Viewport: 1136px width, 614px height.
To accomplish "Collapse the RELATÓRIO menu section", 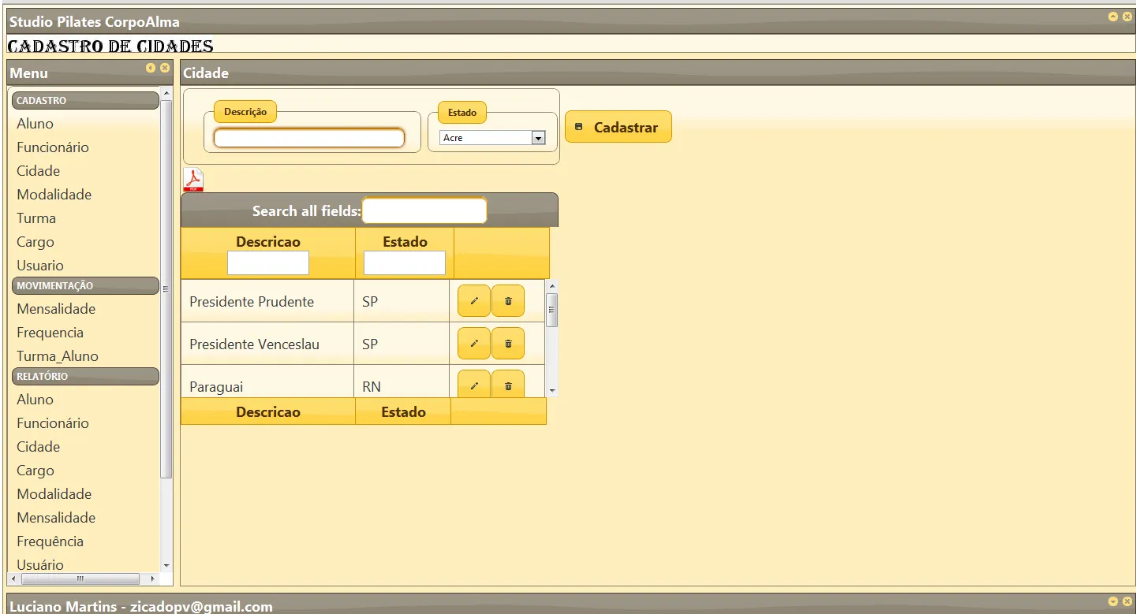I will coord(86,377).
